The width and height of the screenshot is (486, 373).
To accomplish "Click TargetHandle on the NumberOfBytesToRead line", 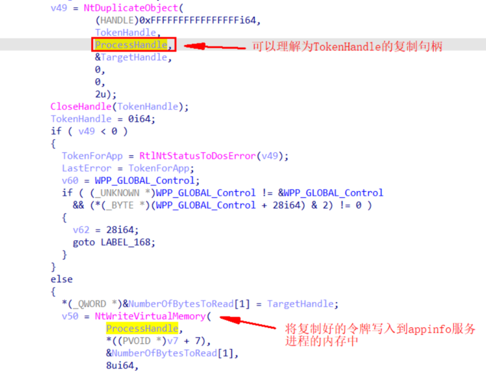I will 301,304.
